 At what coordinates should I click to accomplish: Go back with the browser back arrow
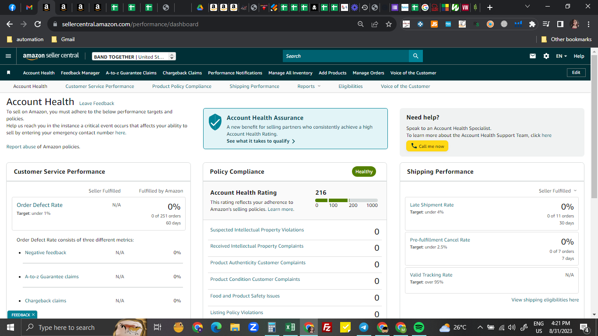(10, 24)
